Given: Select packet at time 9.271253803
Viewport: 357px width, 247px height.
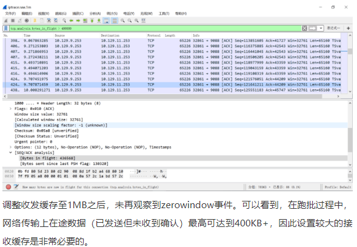Looking at the screenshot, I should click(x=172, y=46).
